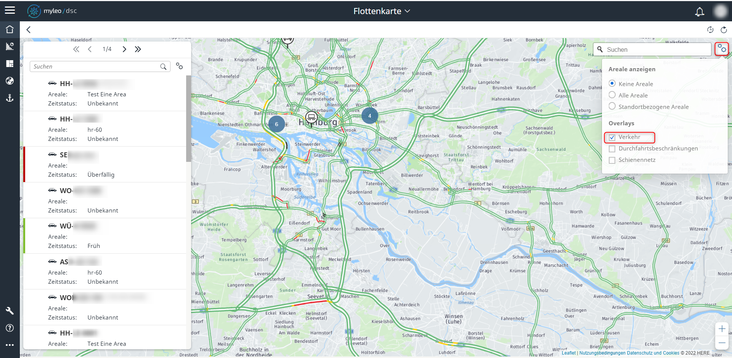Screen dimensions: 732x358
Task: Go to Home in sidebar
Action: (x=10, y=29)
